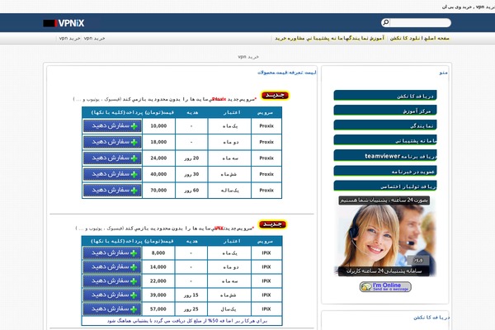The height and width of the screenshot is (330, 495).
Task: Open the teamviewer download sidebar button
Action: coord(385,155)
